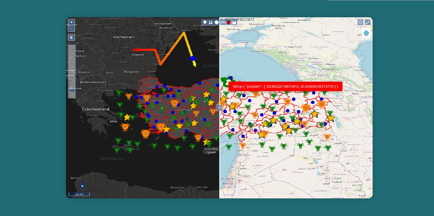Open the layer switcher stack icon
Screen dimensions: 434x216
(366, 33)
